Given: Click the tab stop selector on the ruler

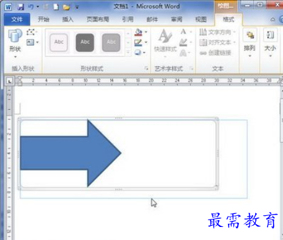Looking at the screenshot, I should pyautogui.click(x=9, y=81).
